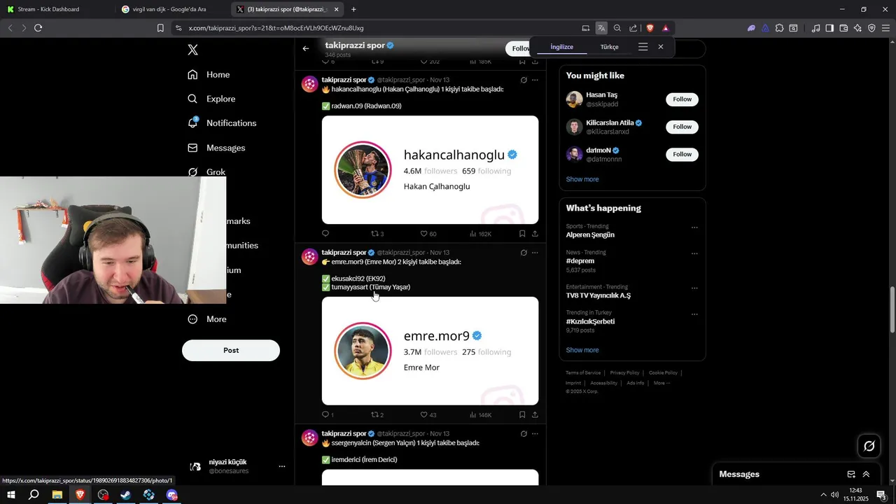Reply to the emre.mor9 post
The image size is (896, 504).
(328, 415)
